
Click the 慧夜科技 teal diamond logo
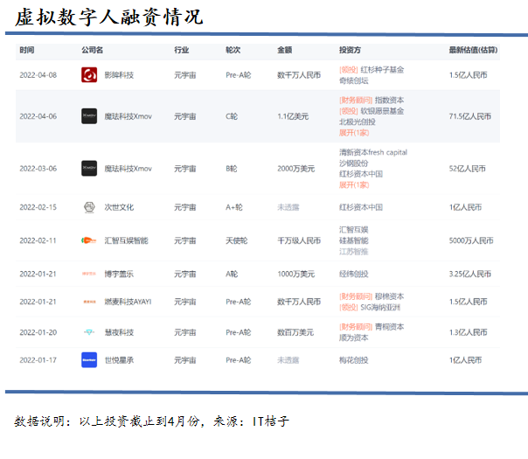click(89, 332)
